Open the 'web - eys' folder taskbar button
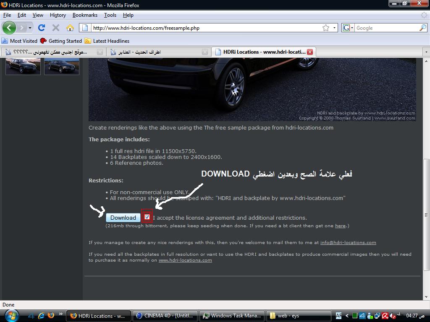The width and height of the screenshot is (430, 322). click(299, 316)
